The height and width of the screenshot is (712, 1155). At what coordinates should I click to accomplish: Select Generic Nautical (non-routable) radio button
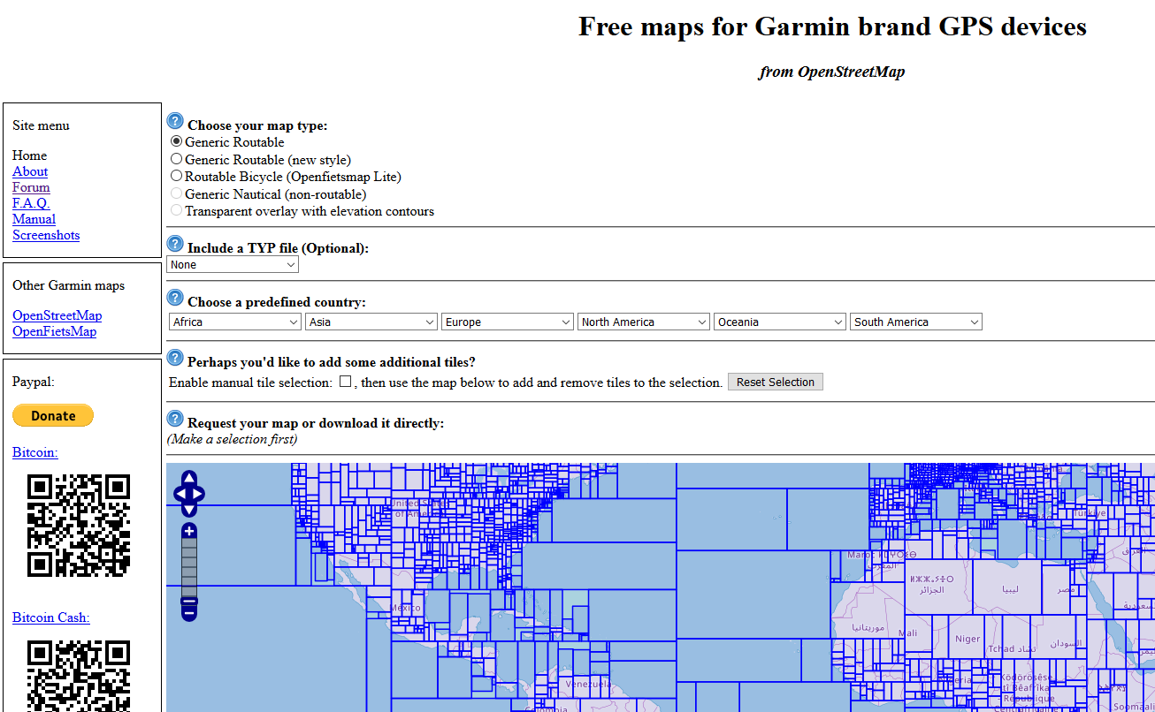coord(176,193)
